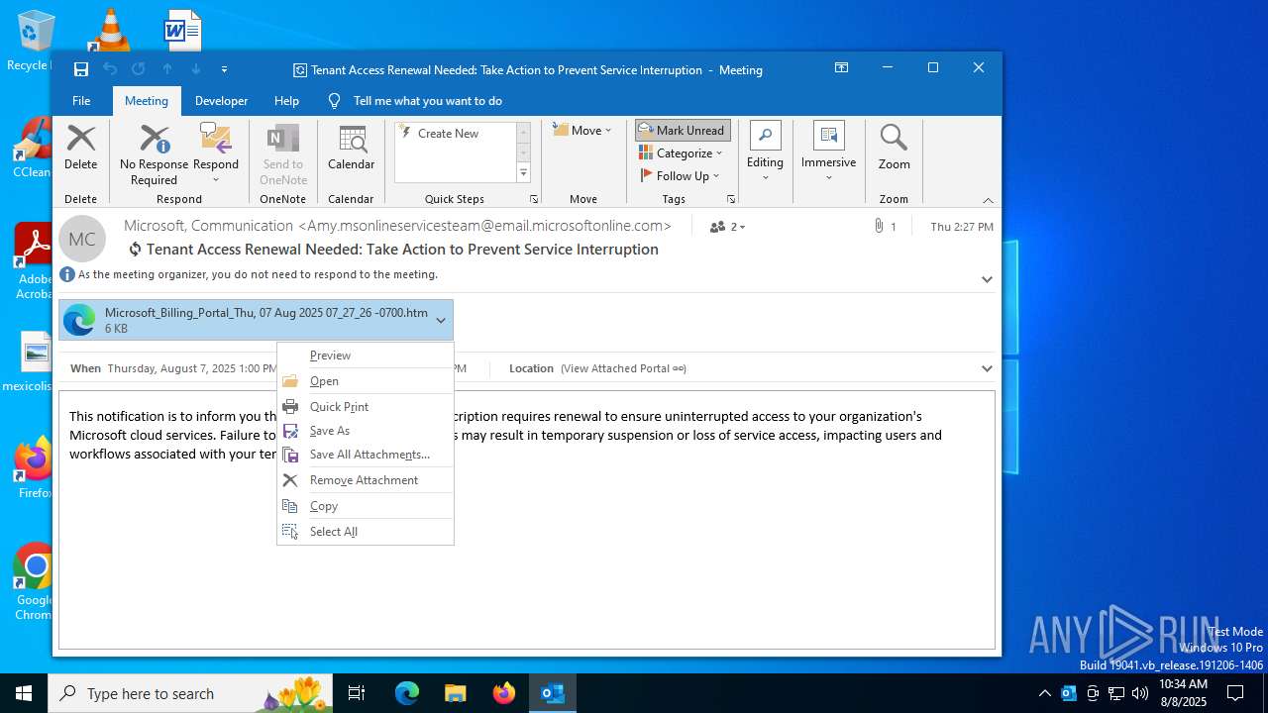Choose Preview from the context menu
1268x713 pixels.
pos(366,356)
